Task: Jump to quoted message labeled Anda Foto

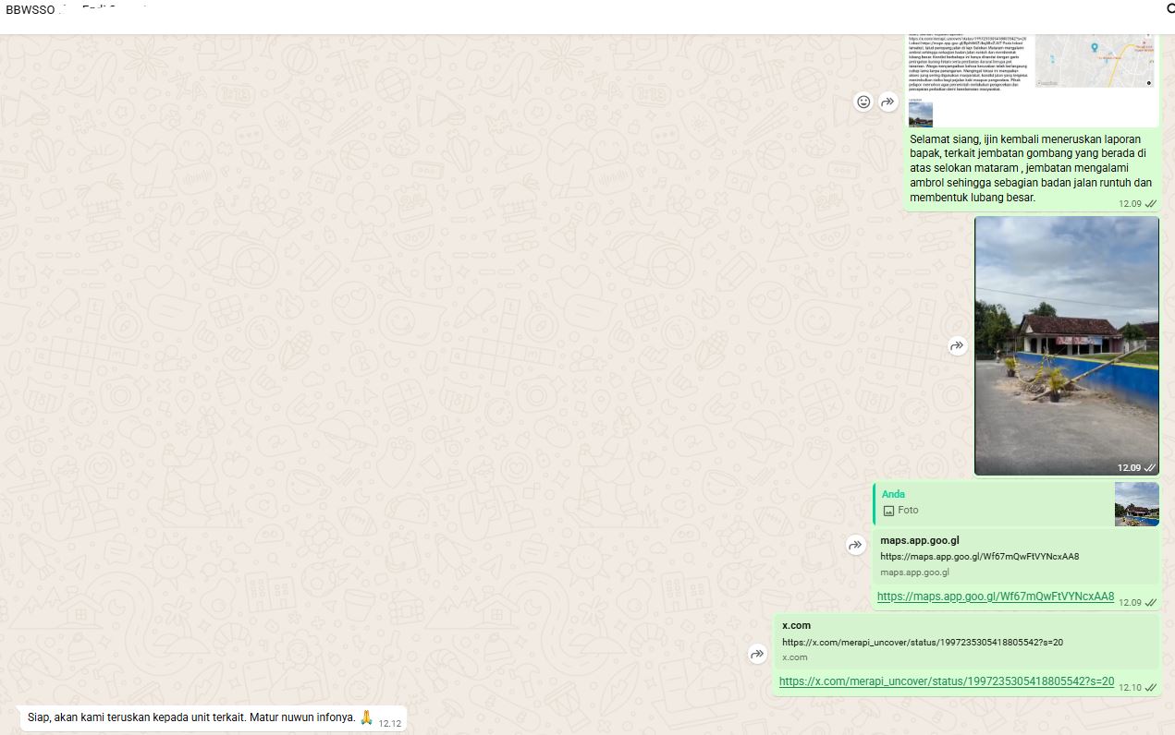Action: pos(989,503)
